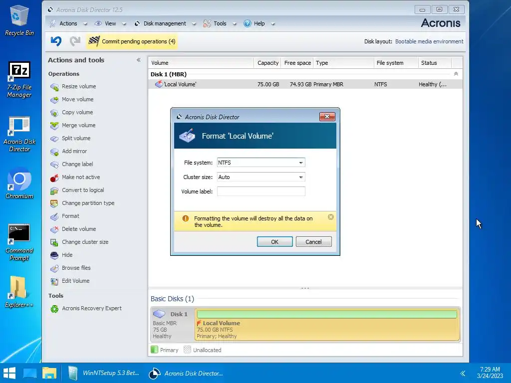511x383 pixels.
Task: Click the Hide volume icon
Action: tap(54, 255)
